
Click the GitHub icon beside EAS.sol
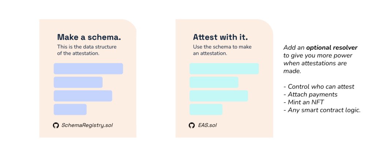point(191,125)
